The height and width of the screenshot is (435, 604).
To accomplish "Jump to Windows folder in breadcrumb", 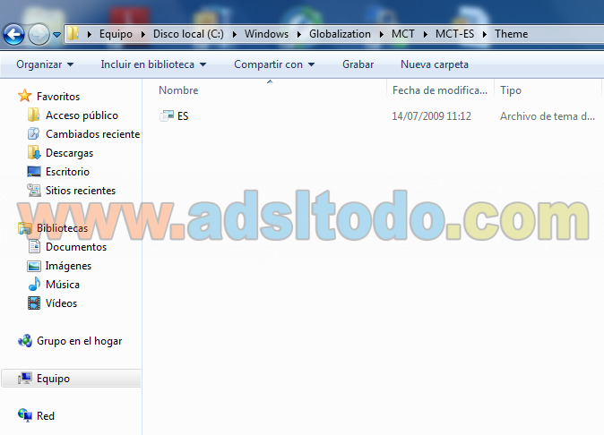I will coord(266,34).
